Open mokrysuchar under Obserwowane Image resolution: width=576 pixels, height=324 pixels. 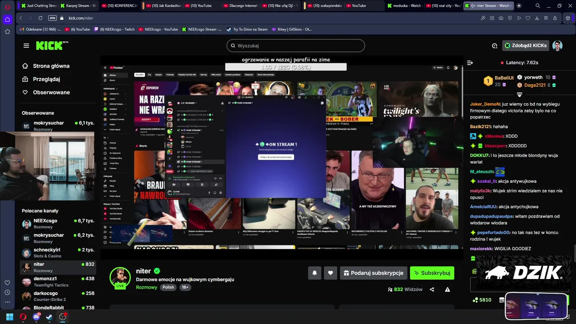tap(58, 126)
